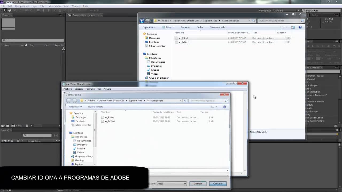
Task: Open Organizar dropdown in Explorer window
Action: click(149, 27)
